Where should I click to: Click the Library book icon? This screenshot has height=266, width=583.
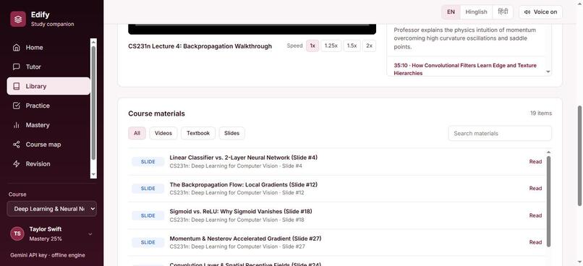(16, 86)
